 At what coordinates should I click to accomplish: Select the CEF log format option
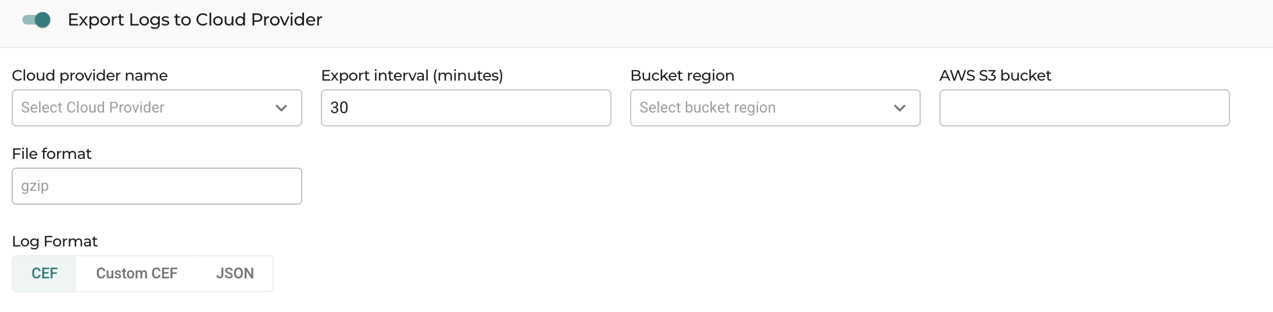click(44, 273)
